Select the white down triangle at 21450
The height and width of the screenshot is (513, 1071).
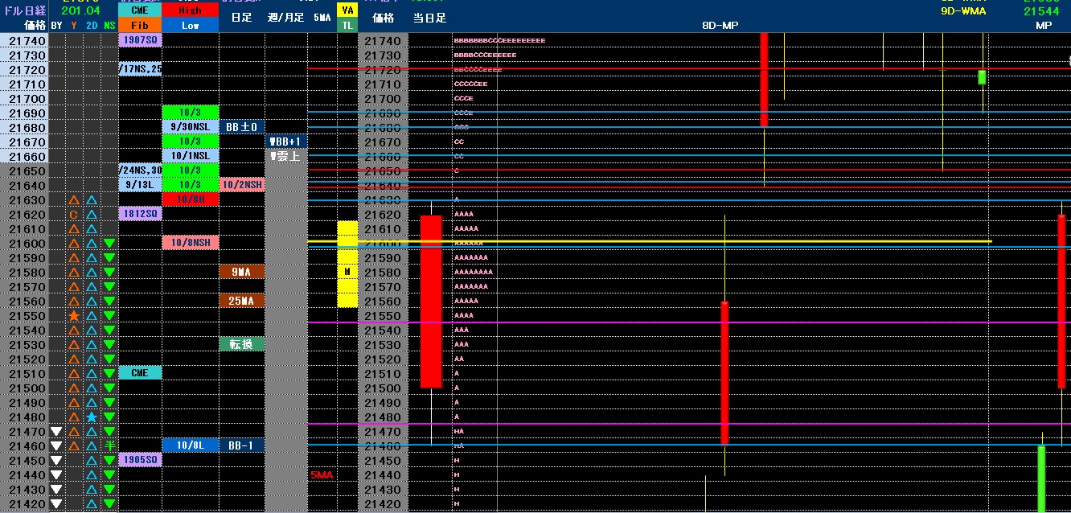click(x=55, y=461)
